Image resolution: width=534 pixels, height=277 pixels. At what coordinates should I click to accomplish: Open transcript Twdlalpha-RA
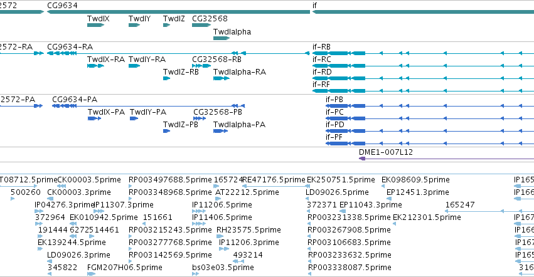240,72
